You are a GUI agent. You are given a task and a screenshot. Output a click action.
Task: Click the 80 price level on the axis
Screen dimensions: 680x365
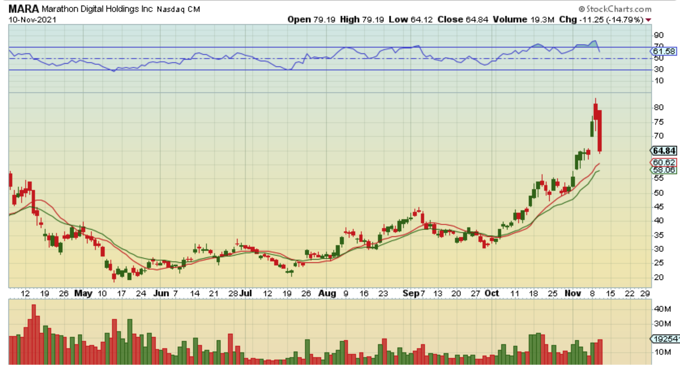coord(659,107)
